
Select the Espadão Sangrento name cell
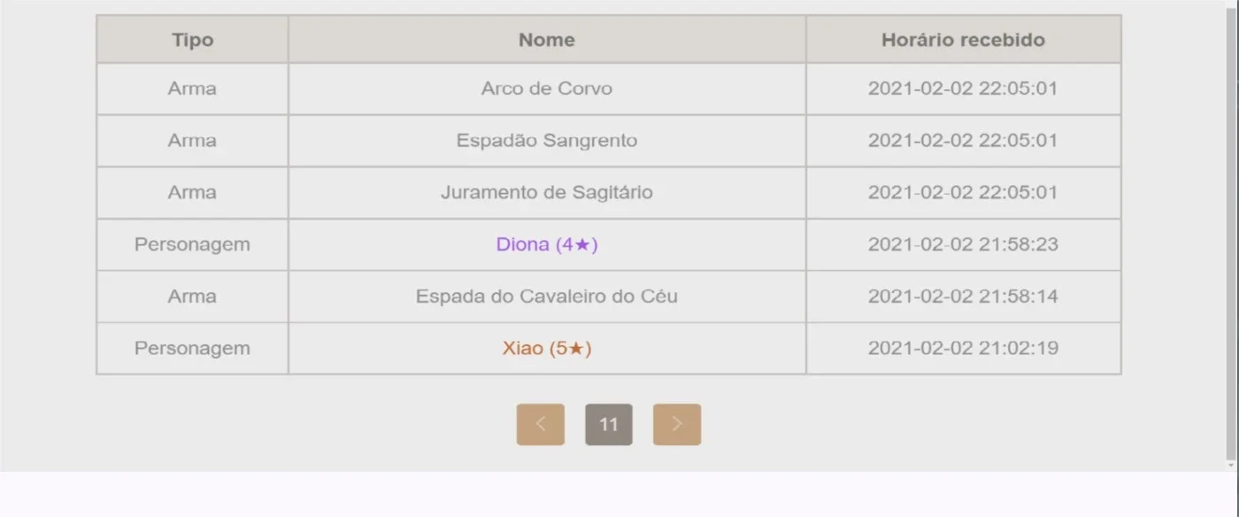(547, 141)
